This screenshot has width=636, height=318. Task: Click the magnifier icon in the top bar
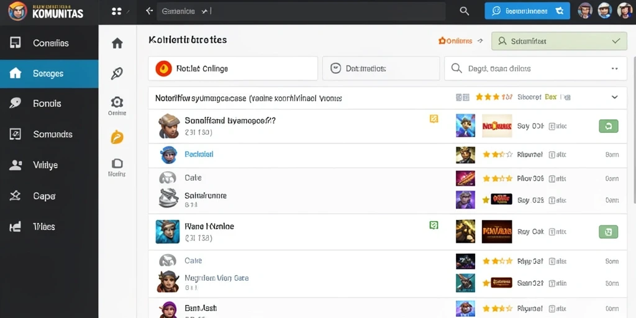(x=465, y=11)
